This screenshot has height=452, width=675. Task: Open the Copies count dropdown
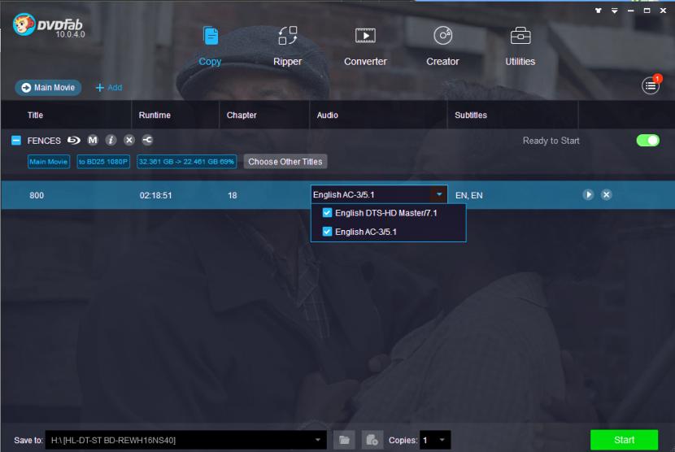click(x=442, y=440)
